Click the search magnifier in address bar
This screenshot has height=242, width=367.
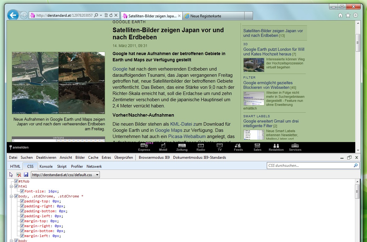pyautogui.click(x=96, y=15)
